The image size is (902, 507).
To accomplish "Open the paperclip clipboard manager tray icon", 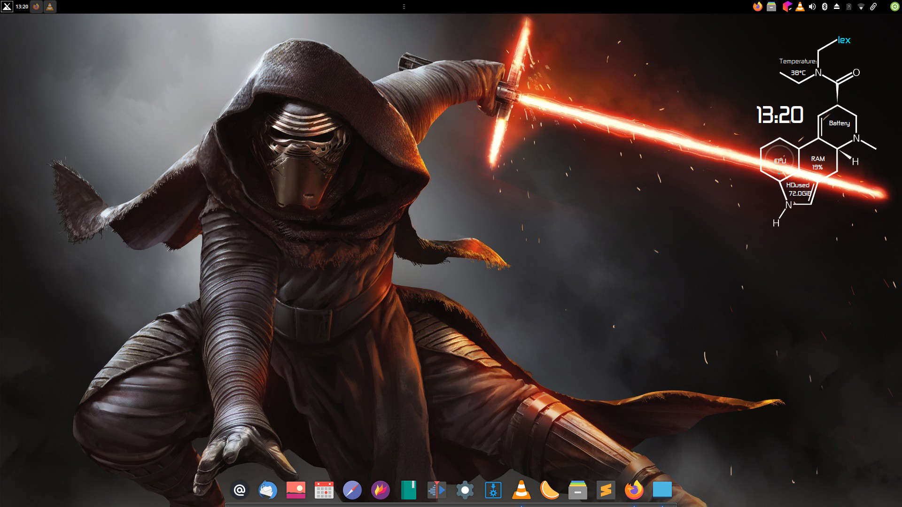I will click(873, 7).
